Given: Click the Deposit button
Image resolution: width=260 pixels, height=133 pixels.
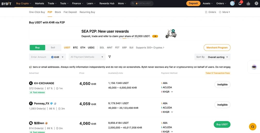Looking at the screenshot, I should tap(193, 3).
